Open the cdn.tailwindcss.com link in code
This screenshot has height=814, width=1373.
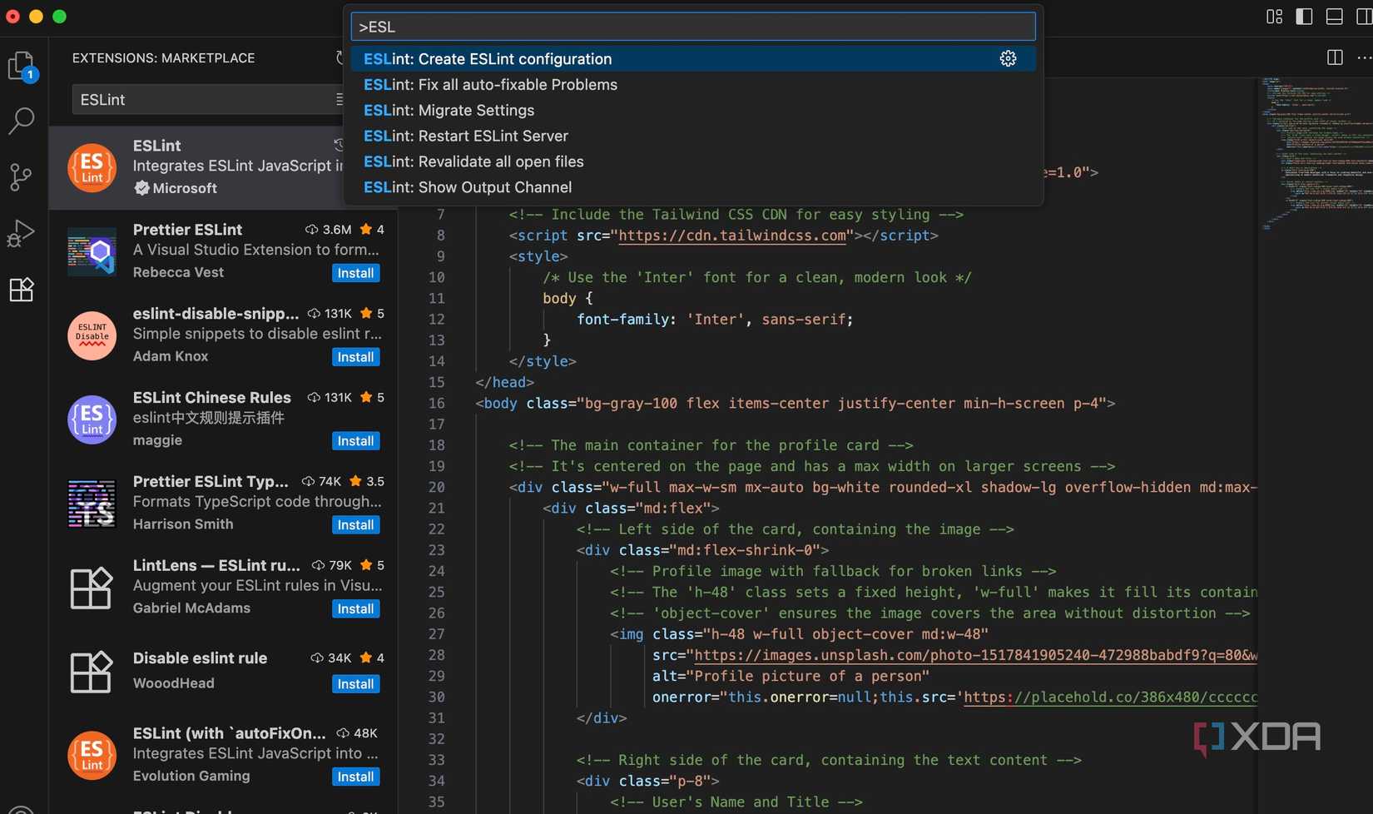[x=732, y=236]
